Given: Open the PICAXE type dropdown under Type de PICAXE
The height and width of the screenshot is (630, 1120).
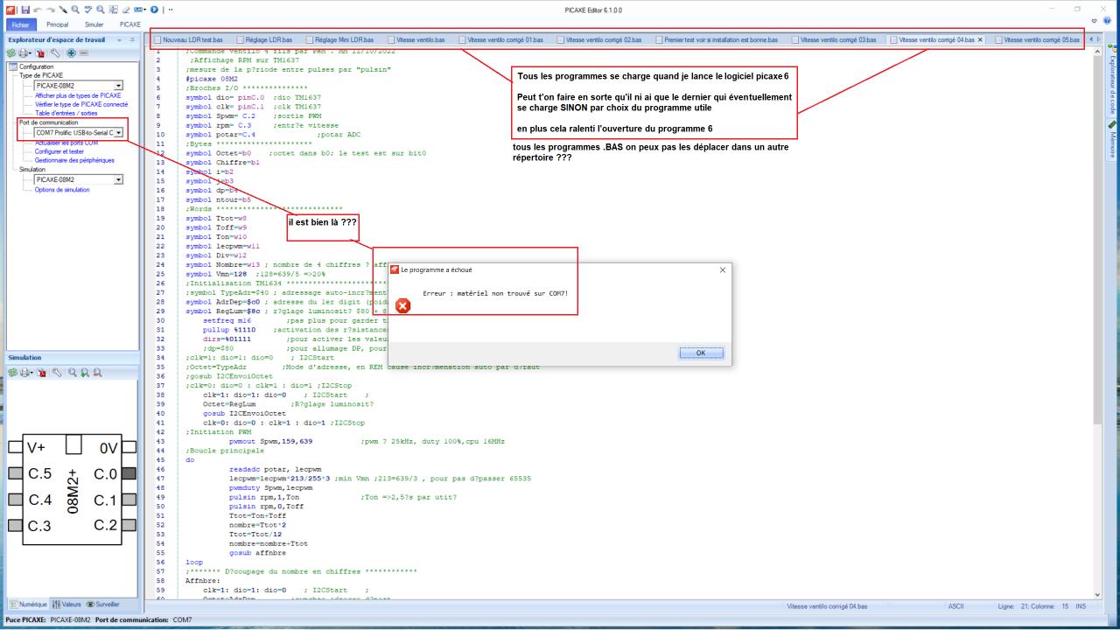Looking at the screenshot, I should 117,86.
